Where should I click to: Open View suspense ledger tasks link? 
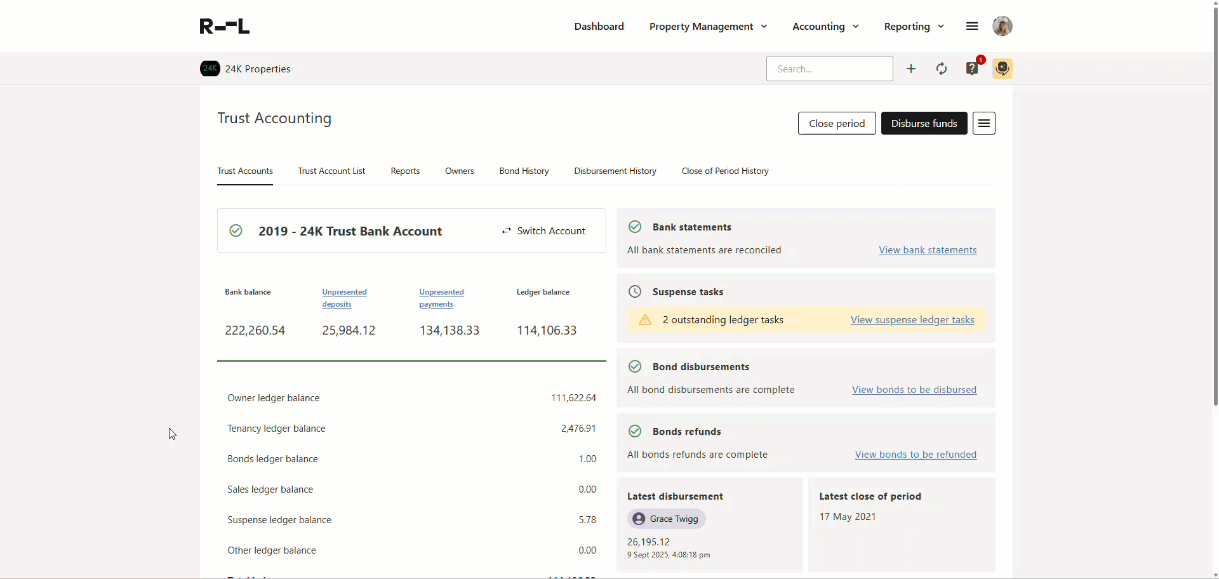coord(912,320)
